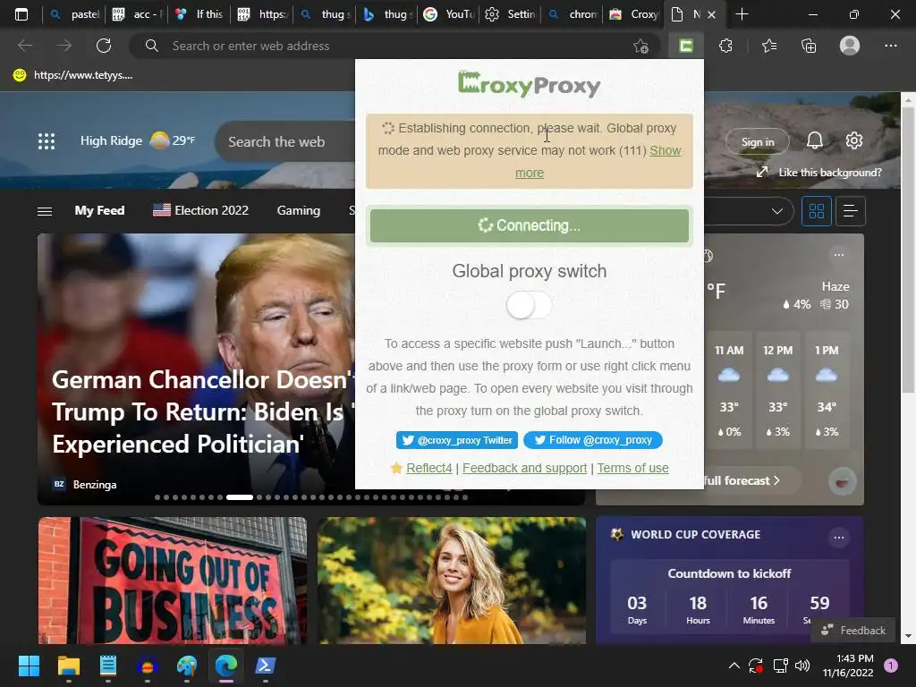
Task: Open the tab actions menu icon
Action: click(x=21, y=14)
